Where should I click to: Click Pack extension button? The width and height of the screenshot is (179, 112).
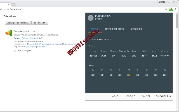coord(40,23)
